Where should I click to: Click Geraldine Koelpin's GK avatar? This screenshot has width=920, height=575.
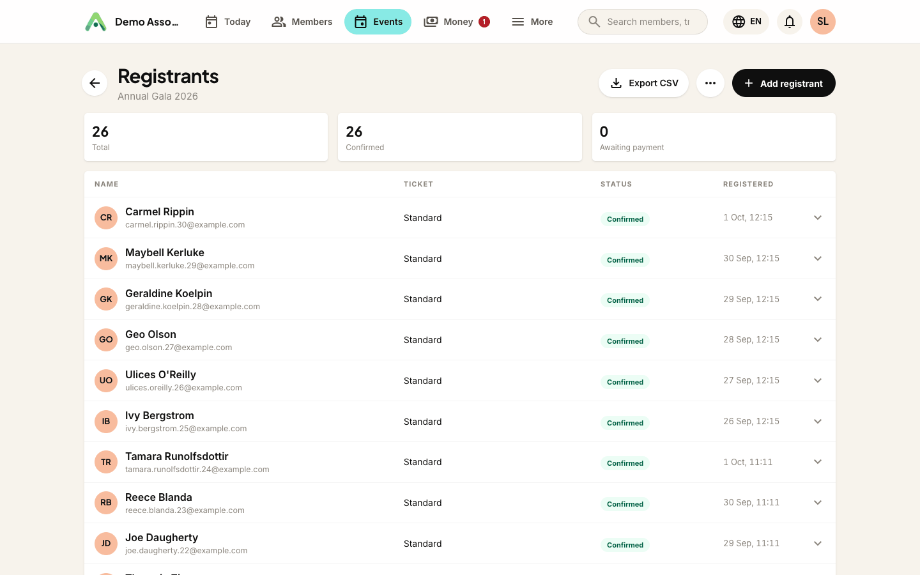[x=106, y=299]
